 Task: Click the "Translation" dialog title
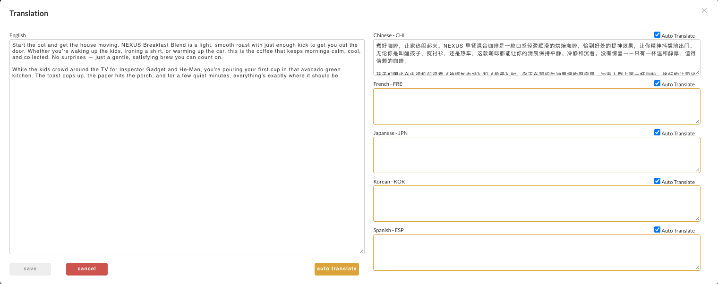pyautogui.click(x=29, y=13)
